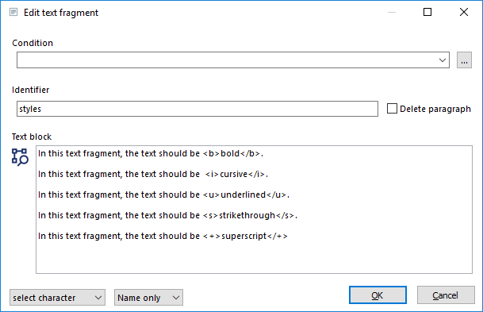Click the Edit text fragment title icon
This screenshot has height=312, width=483.
pos(13,13)
